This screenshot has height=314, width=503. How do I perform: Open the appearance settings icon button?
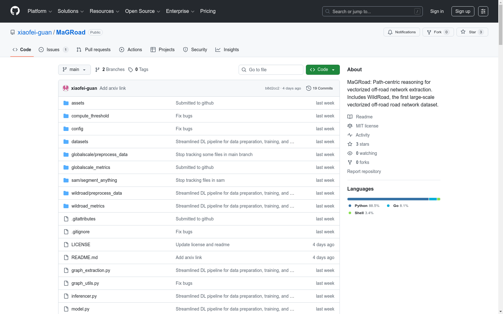pyautogui.click(x=483, y=11)
